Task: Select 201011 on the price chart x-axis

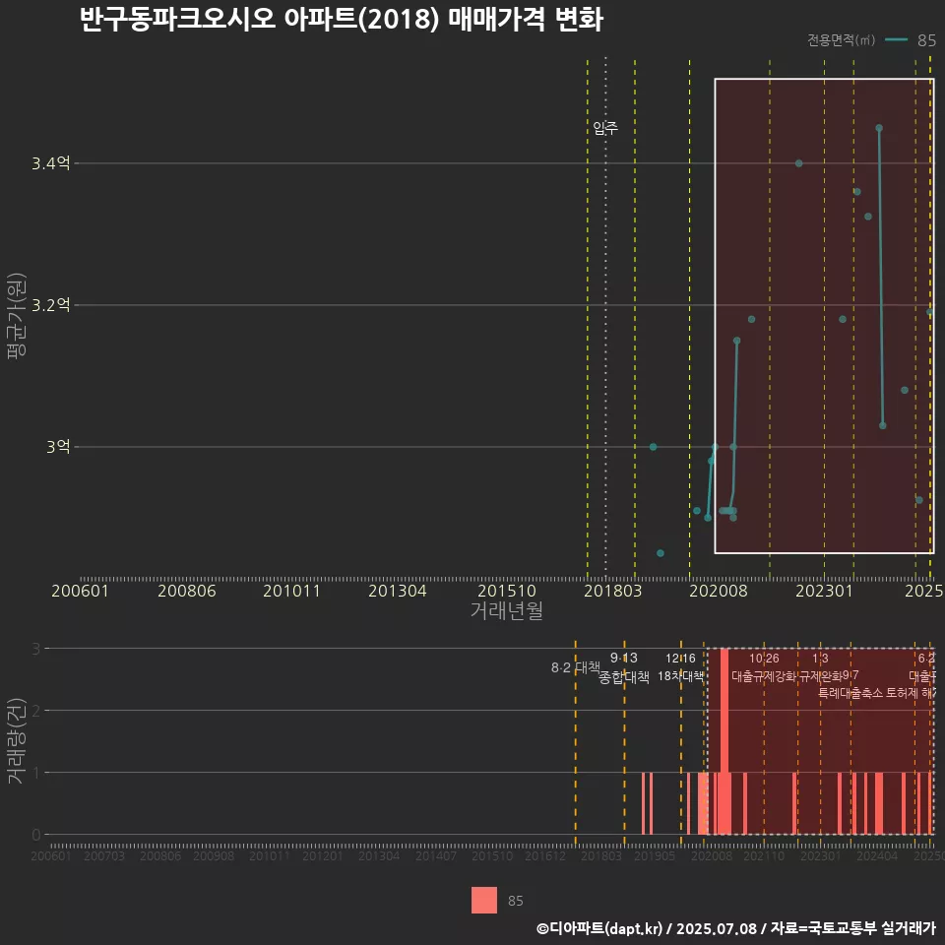Action: [x=291, y=591]
